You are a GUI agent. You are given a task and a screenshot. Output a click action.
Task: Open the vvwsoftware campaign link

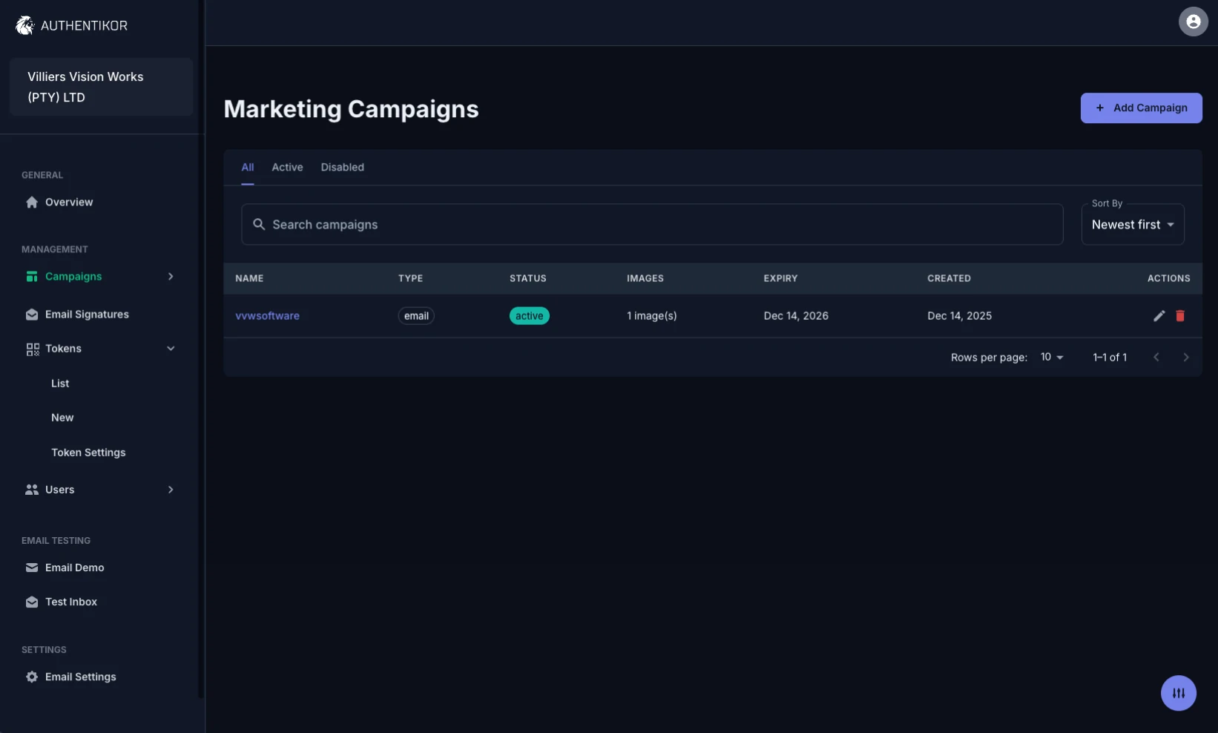[267, 315]
